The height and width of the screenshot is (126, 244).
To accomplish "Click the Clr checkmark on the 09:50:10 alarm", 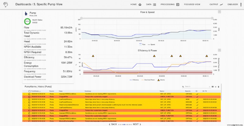I will [197, 94].
